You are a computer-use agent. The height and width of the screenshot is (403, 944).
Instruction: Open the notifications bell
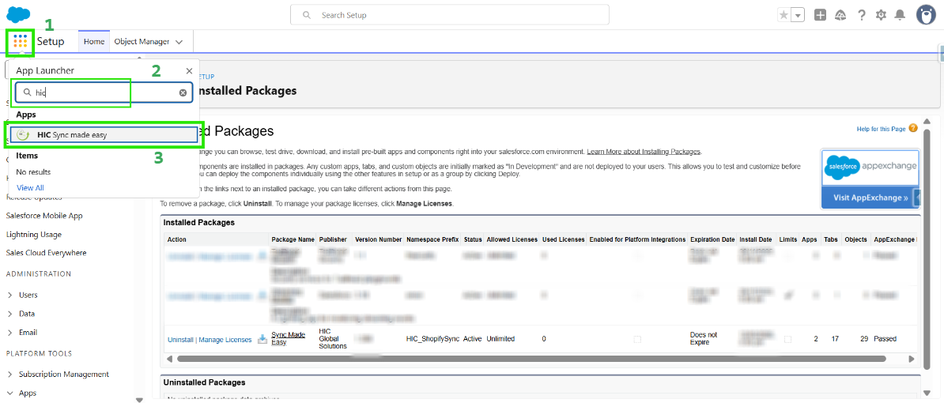(x=900, y=15)
